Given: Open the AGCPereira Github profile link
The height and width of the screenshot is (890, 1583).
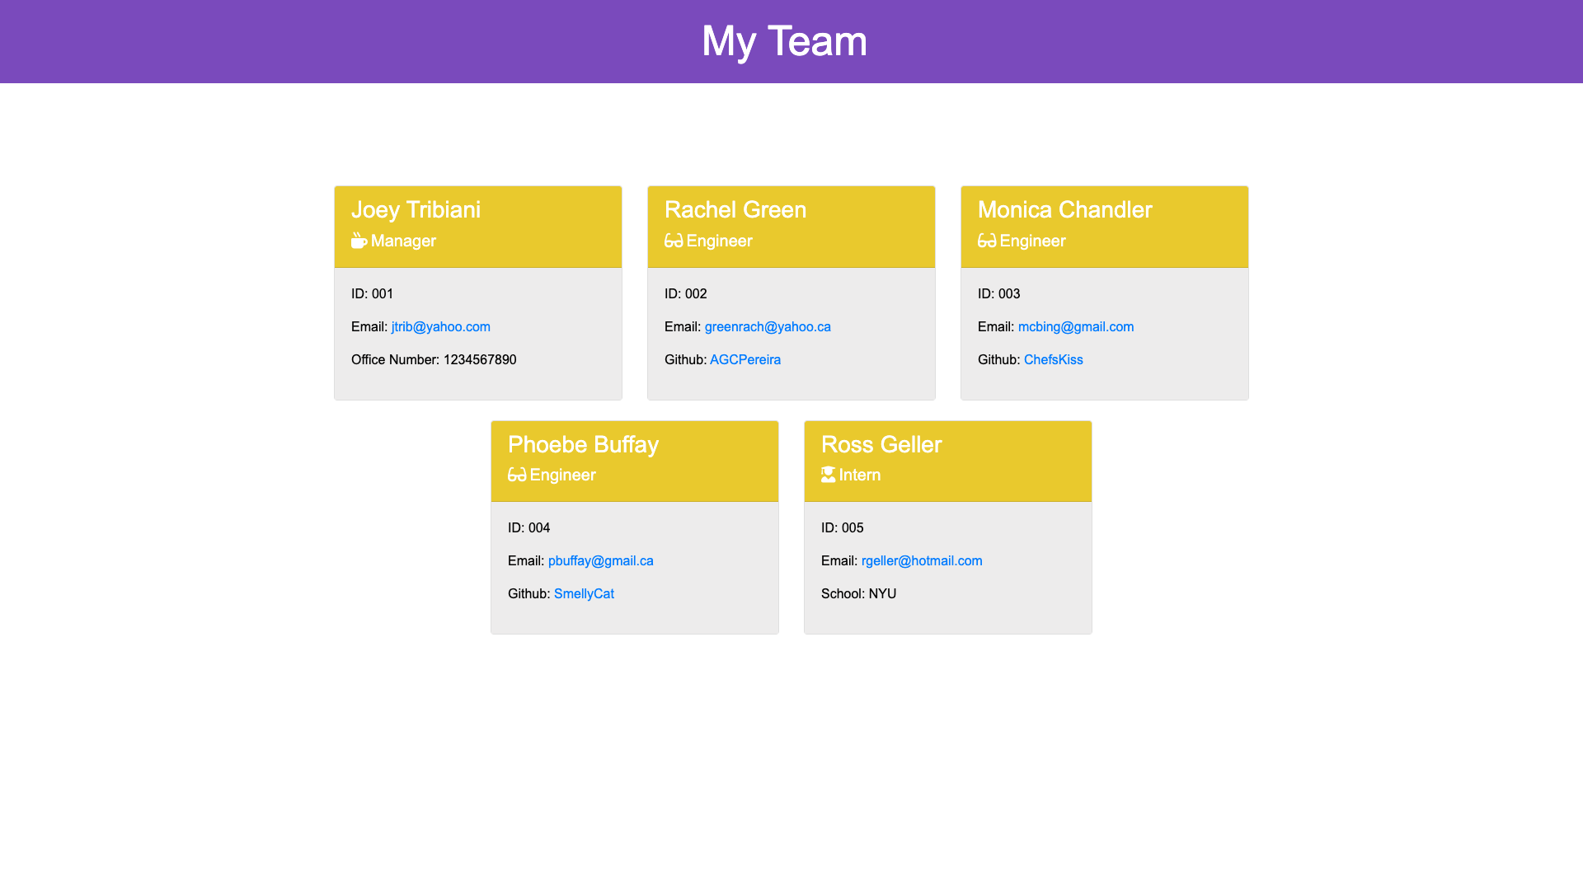Looking at the screenshot, I should coord(745,359).
